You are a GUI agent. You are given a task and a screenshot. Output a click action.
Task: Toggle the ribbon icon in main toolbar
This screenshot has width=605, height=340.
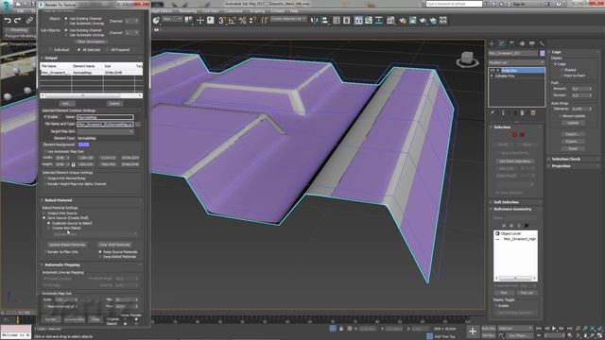(358, 21)
